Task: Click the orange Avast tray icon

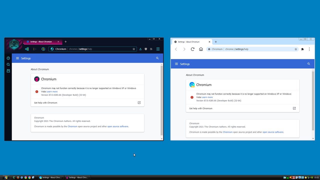Action: 290,177
